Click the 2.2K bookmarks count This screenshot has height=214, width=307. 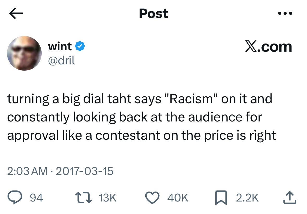coord(247,198)
